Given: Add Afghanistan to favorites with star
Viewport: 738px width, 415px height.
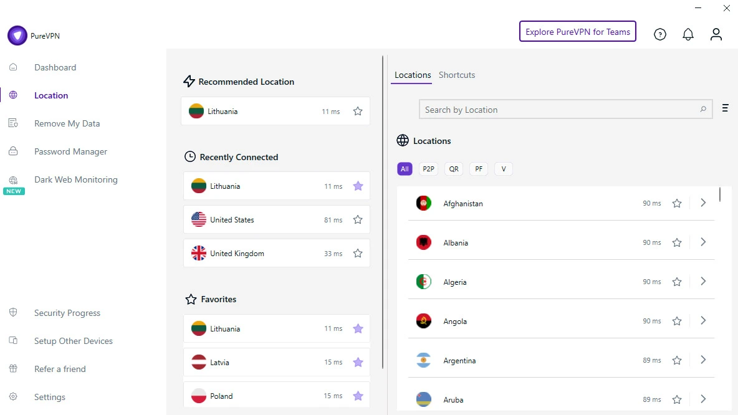Looking at the screenshot, I should 677,203.
